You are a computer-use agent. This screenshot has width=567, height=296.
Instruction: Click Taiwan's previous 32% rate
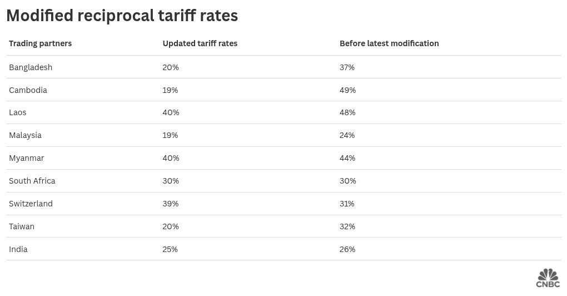347,226
